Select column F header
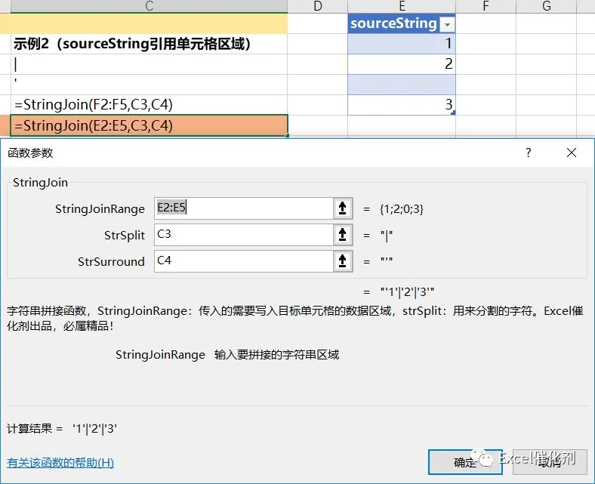 (486, 6)
